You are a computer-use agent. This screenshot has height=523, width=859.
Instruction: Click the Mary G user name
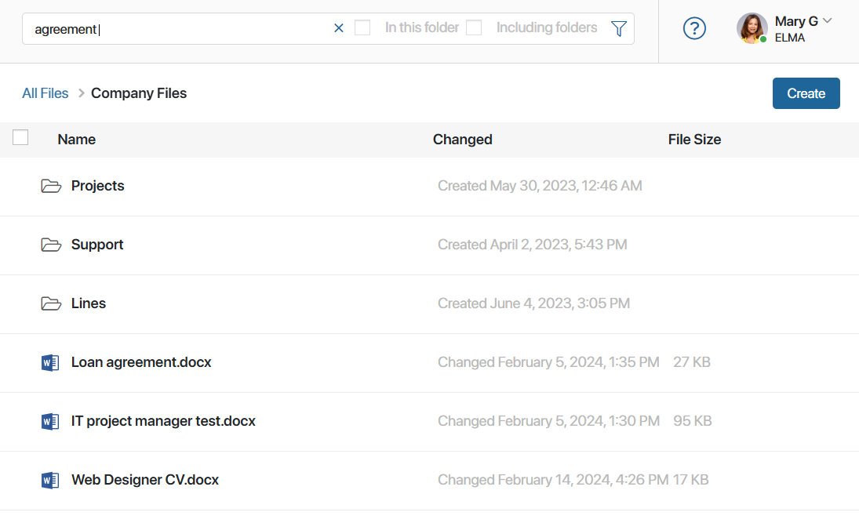click(796, 21)
